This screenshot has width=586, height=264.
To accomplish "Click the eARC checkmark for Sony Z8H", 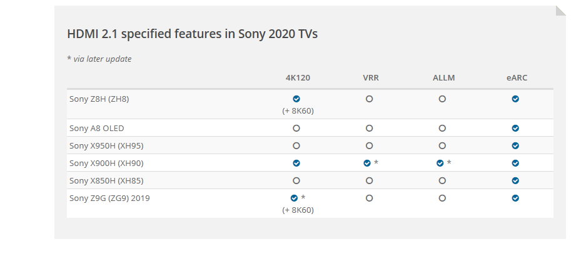I will pos(515,99).
